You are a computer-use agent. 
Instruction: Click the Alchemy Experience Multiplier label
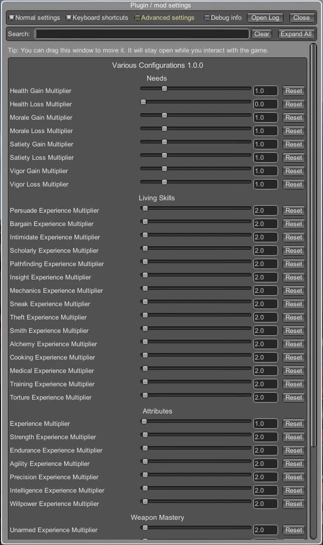[53, 344]
